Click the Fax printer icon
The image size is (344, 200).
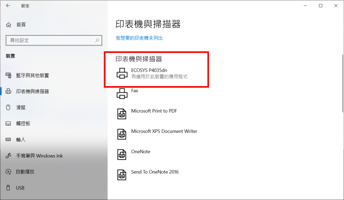(x=122, y=94)
